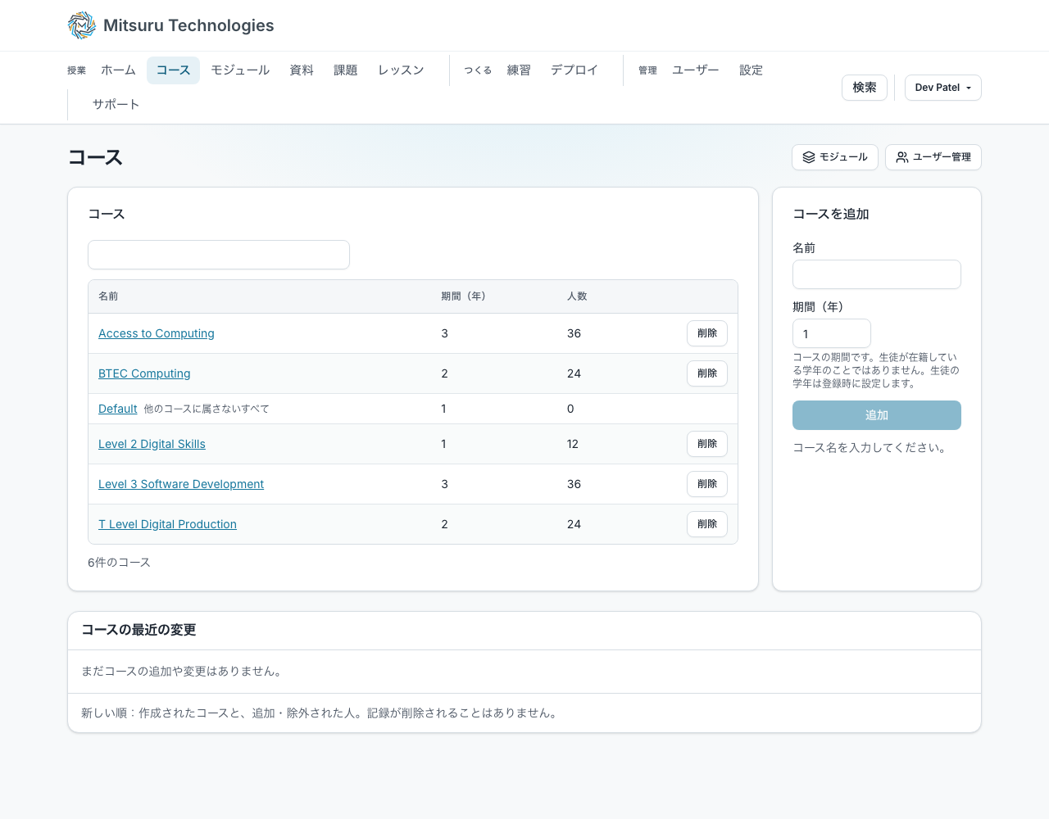The image size is (1049, 819).
Task: Delete the BTEC Computing course
Action: pyautogui.click(x=707, y=373)
